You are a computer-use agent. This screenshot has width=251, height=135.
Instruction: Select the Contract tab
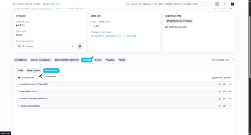(87, 60)
